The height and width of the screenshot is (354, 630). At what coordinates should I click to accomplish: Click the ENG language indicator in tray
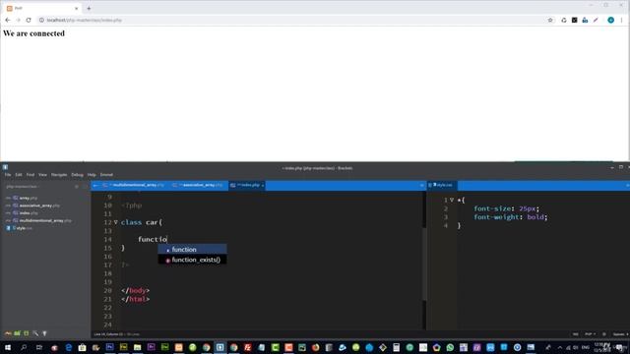(x=586, y=347)
